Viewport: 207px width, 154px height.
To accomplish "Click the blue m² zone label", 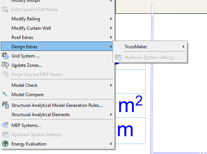I will tap(130, 104).
